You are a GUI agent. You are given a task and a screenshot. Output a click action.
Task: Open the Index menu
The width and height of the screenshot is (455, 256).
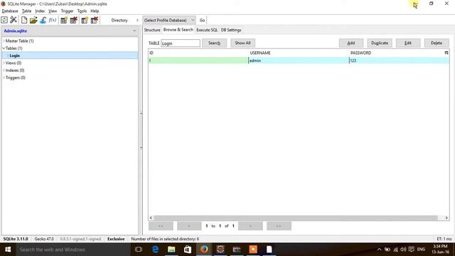(x=40, y=11)
